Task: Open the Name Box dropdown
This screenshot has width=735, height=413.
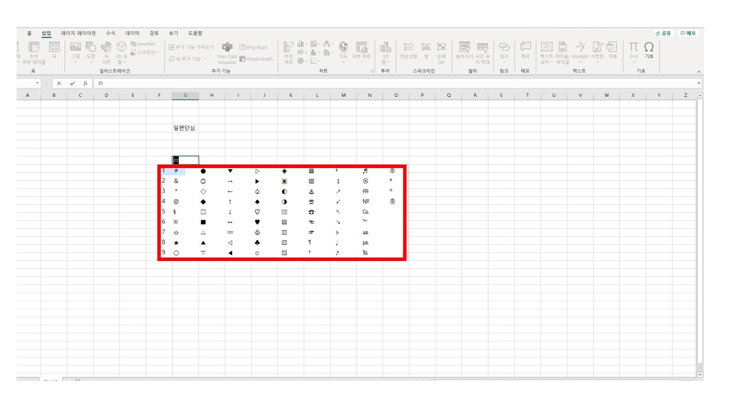Action: 37,84
